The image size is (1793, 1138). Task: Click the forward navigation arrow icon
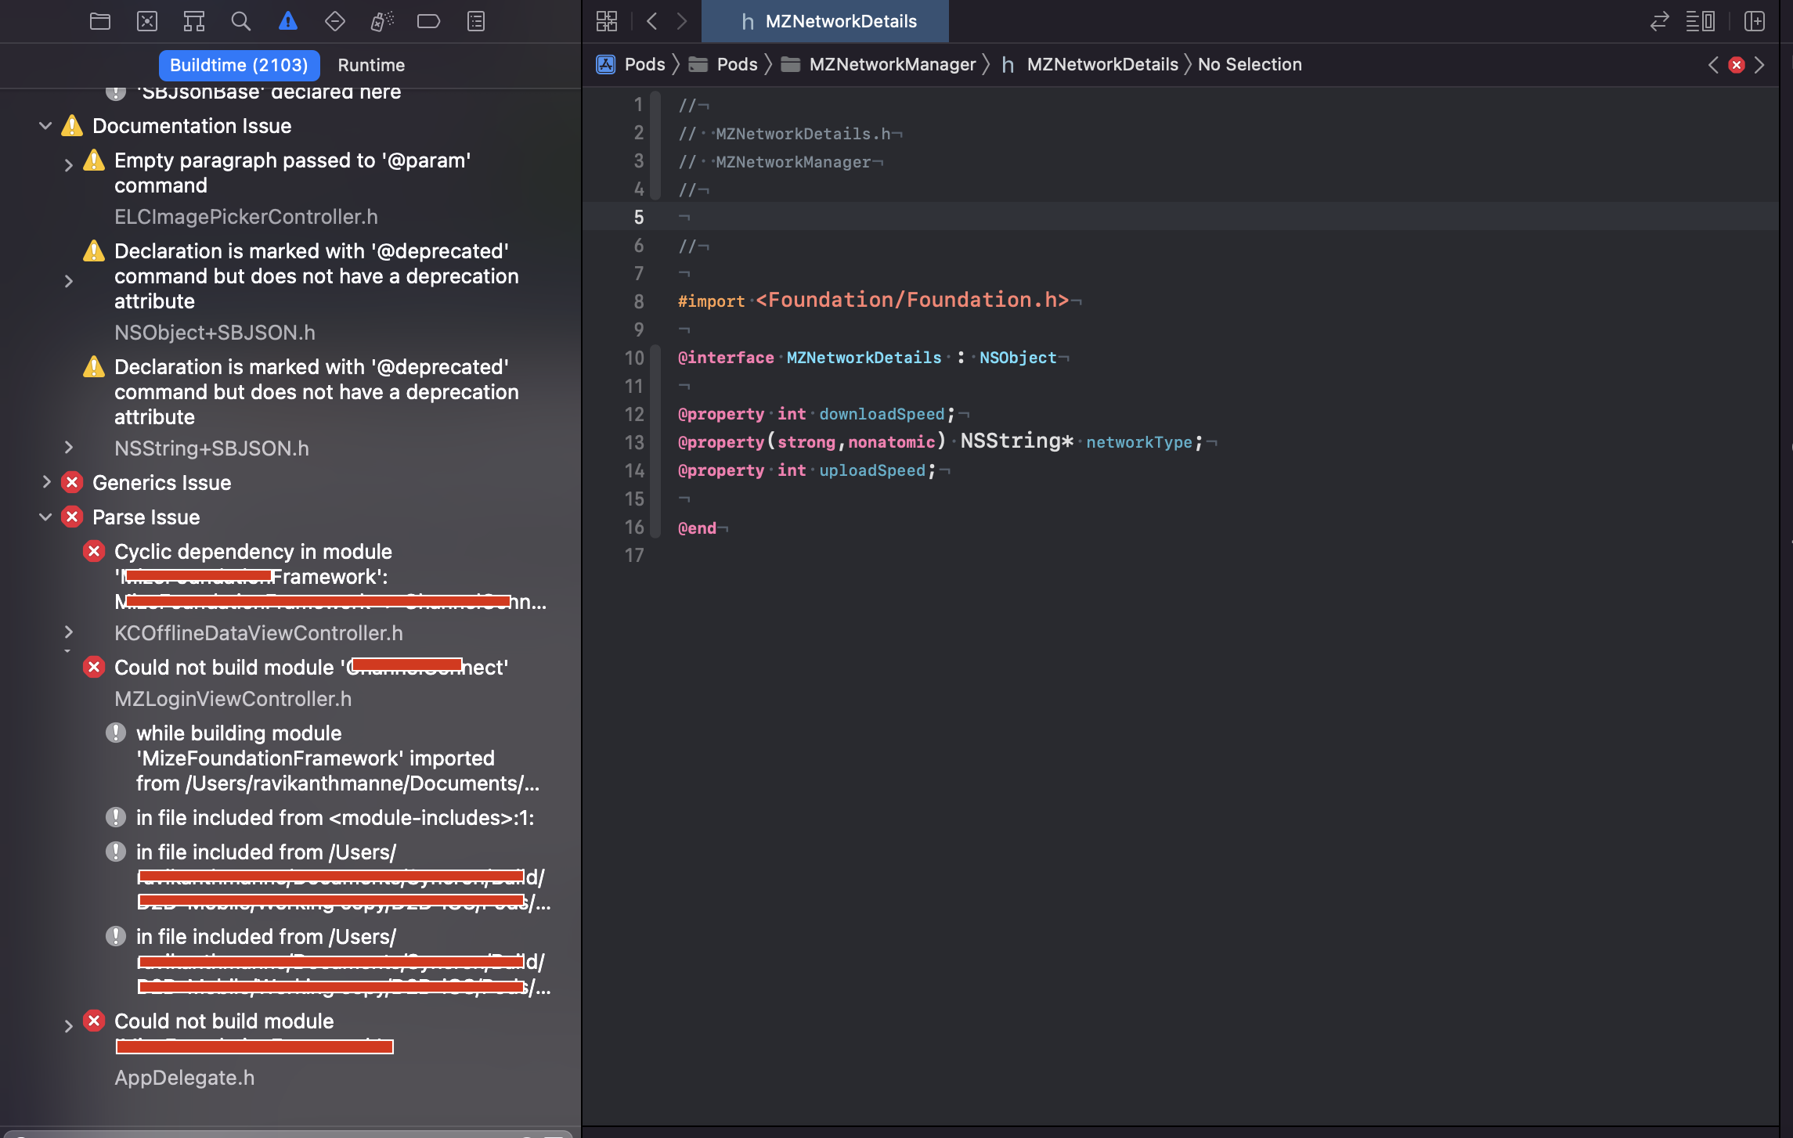(681, 21)
